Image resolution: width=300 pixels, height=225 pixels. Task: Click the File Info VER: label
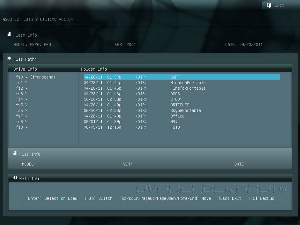coord(128,164)
